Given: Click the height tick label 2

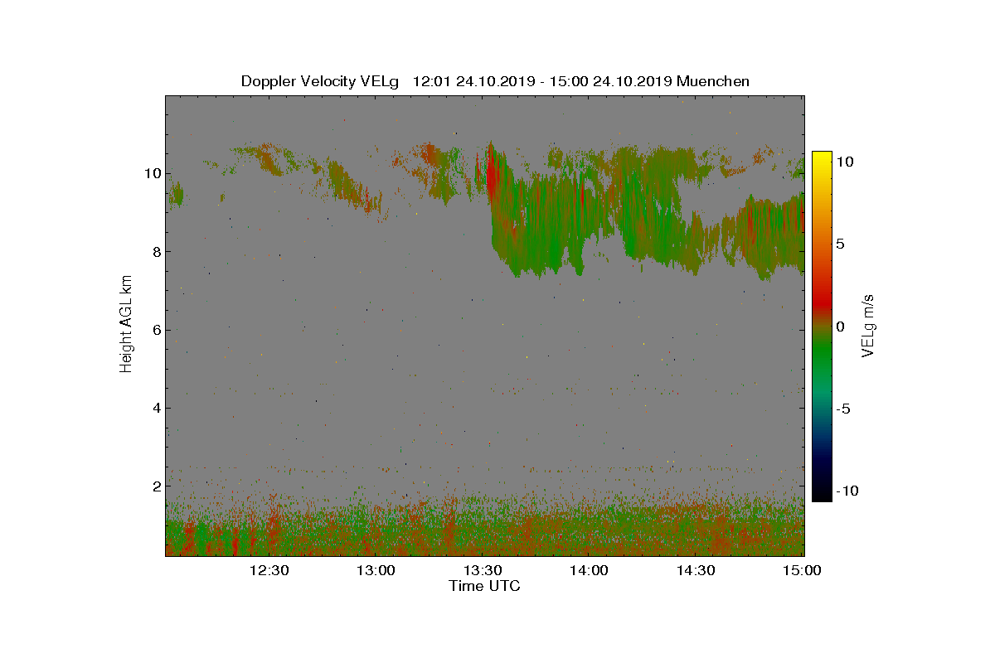Looking at the screenshot, I should click(x=156, y=486).
